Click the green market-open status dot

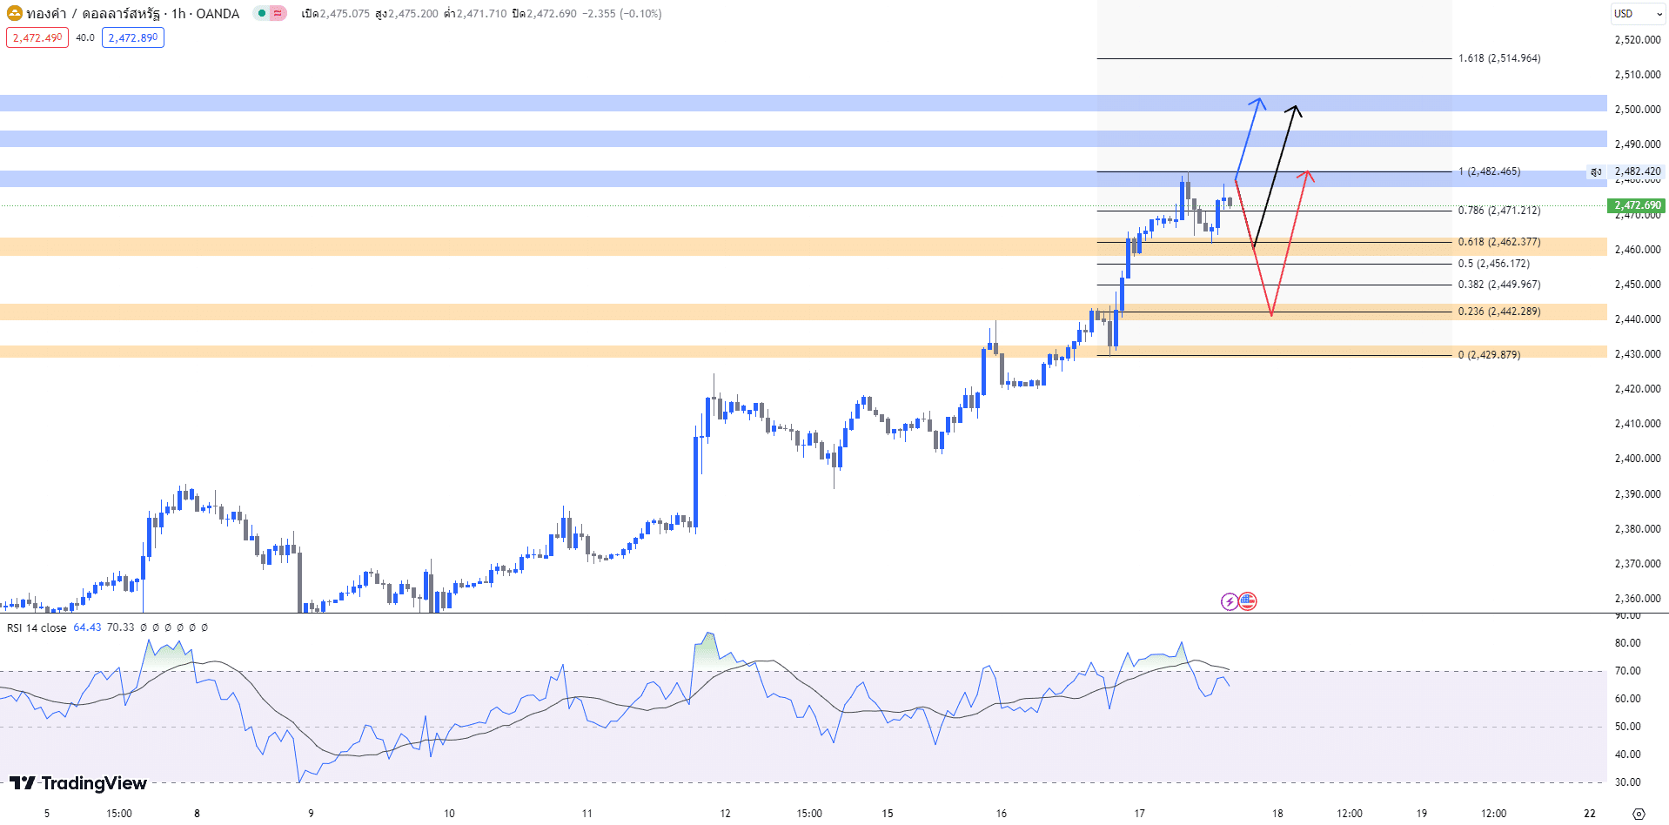(261, 13)
